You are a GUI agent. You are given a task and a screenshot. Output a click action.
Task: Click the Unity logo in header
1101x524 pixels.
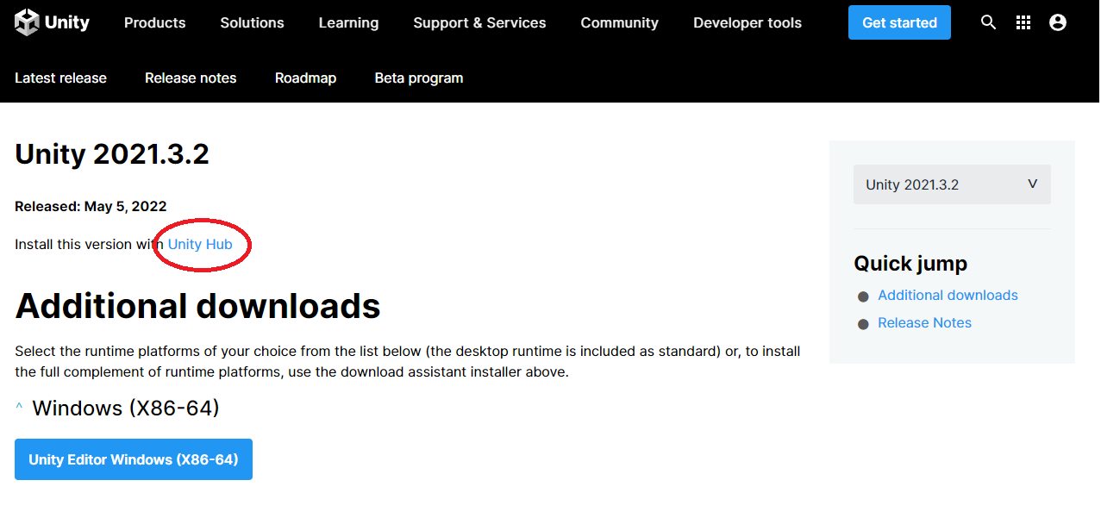click(x=52, y=22)
